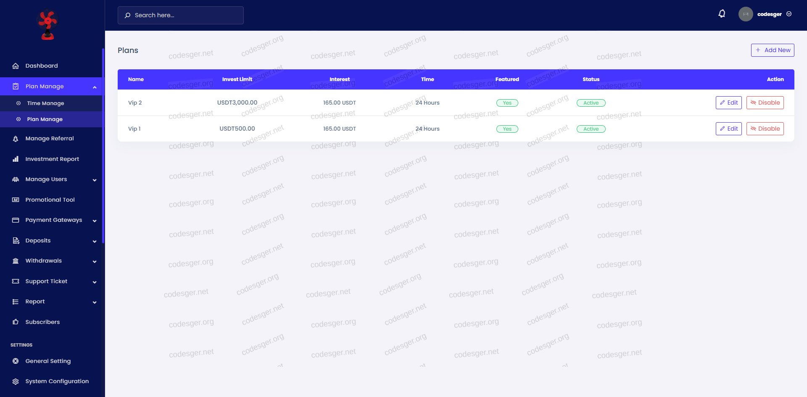Screen dimensions: 807x397
Task: Click the Add New plan button
Action: click(x=773, y=50)
